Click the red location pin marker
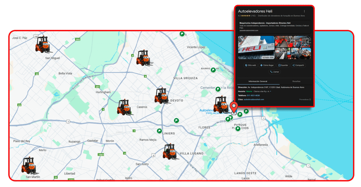 234,108
